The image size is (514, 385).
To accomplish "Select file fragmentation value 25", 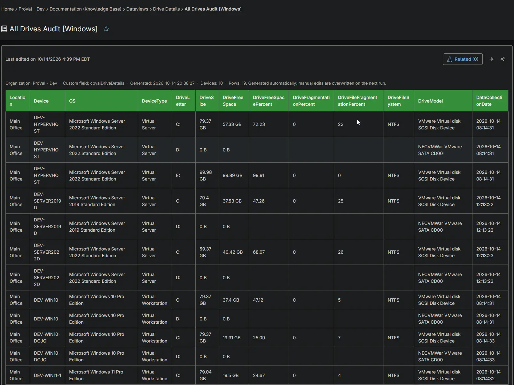I will pos(359,201).
